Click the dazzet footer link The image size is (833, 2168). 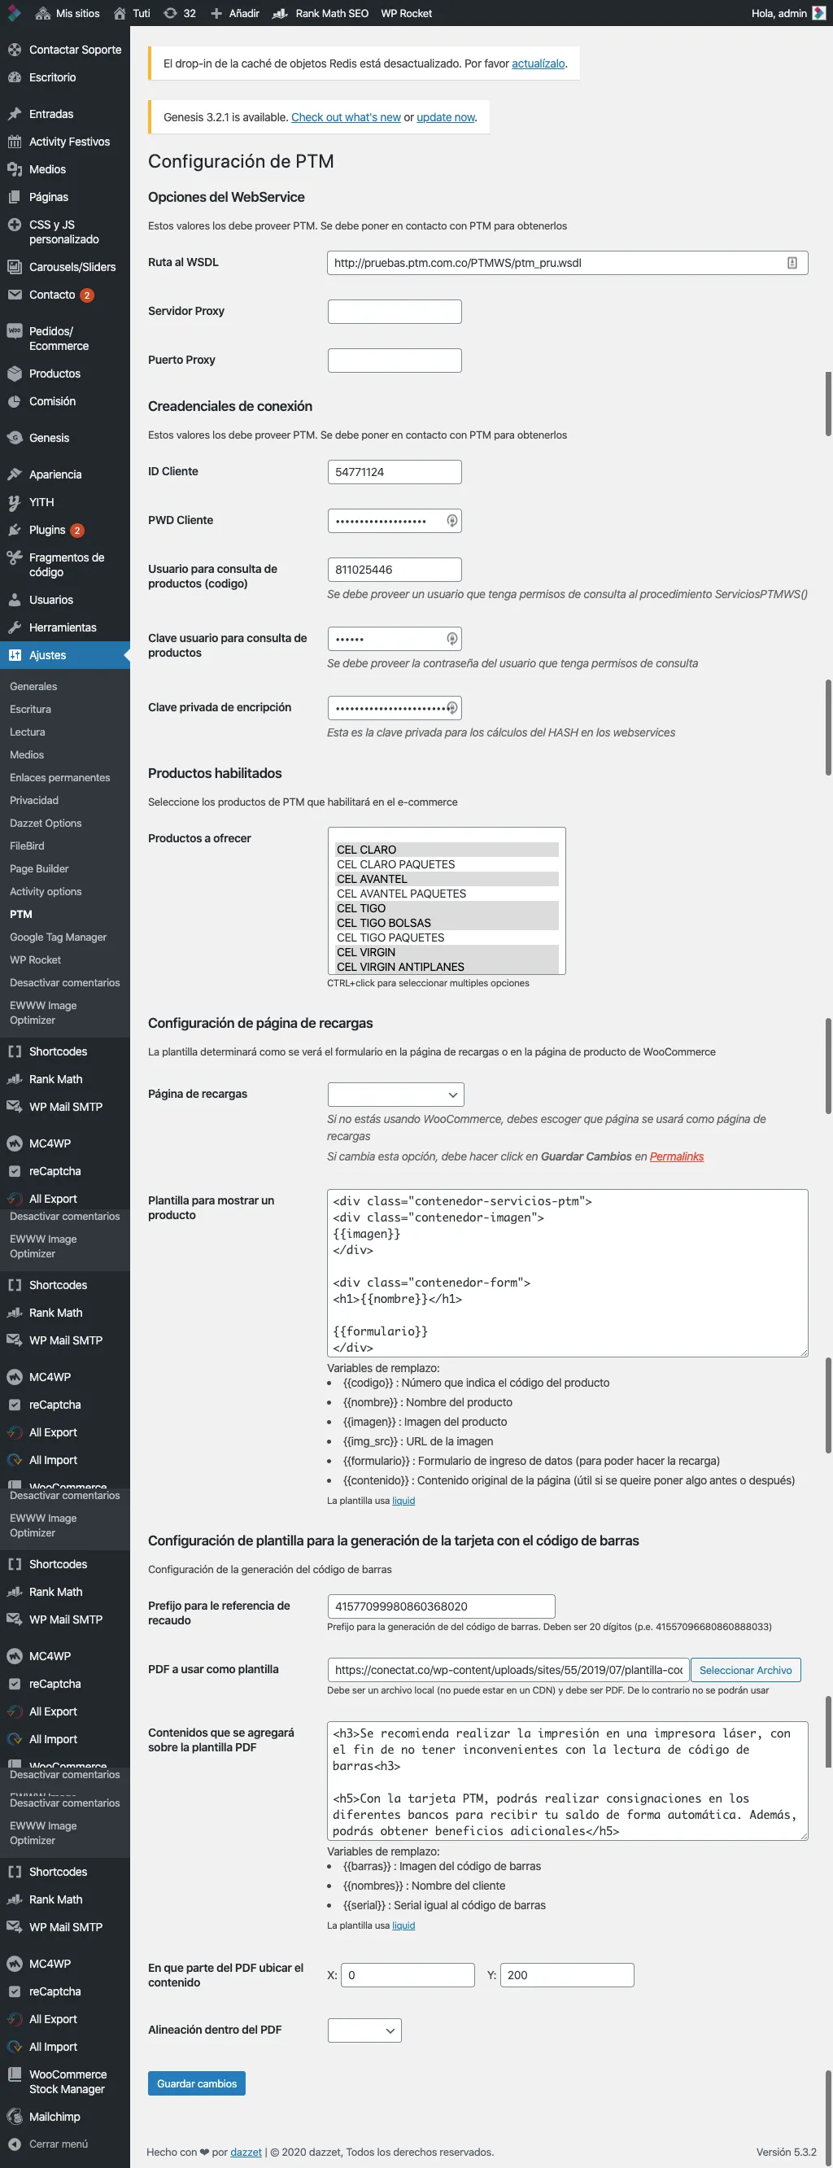pos(246,2153)
